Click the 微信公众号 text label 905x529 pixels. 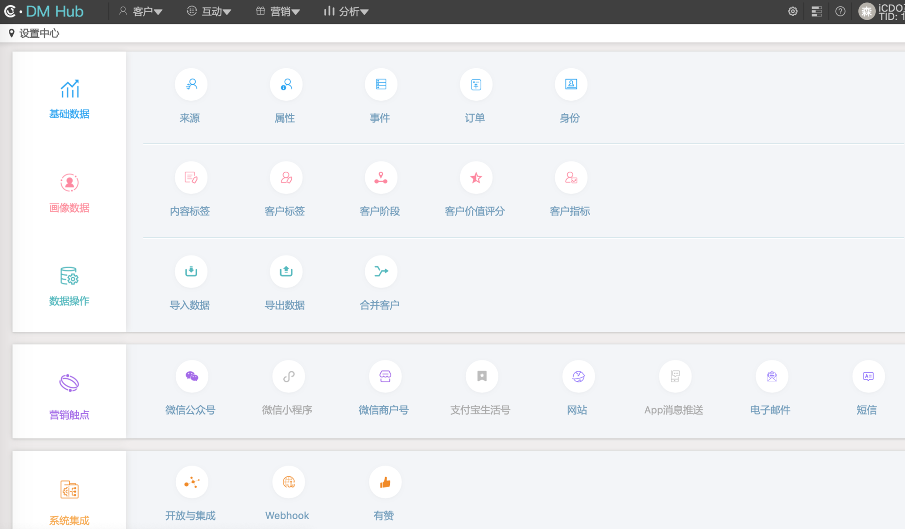click(x=190, y=410)
